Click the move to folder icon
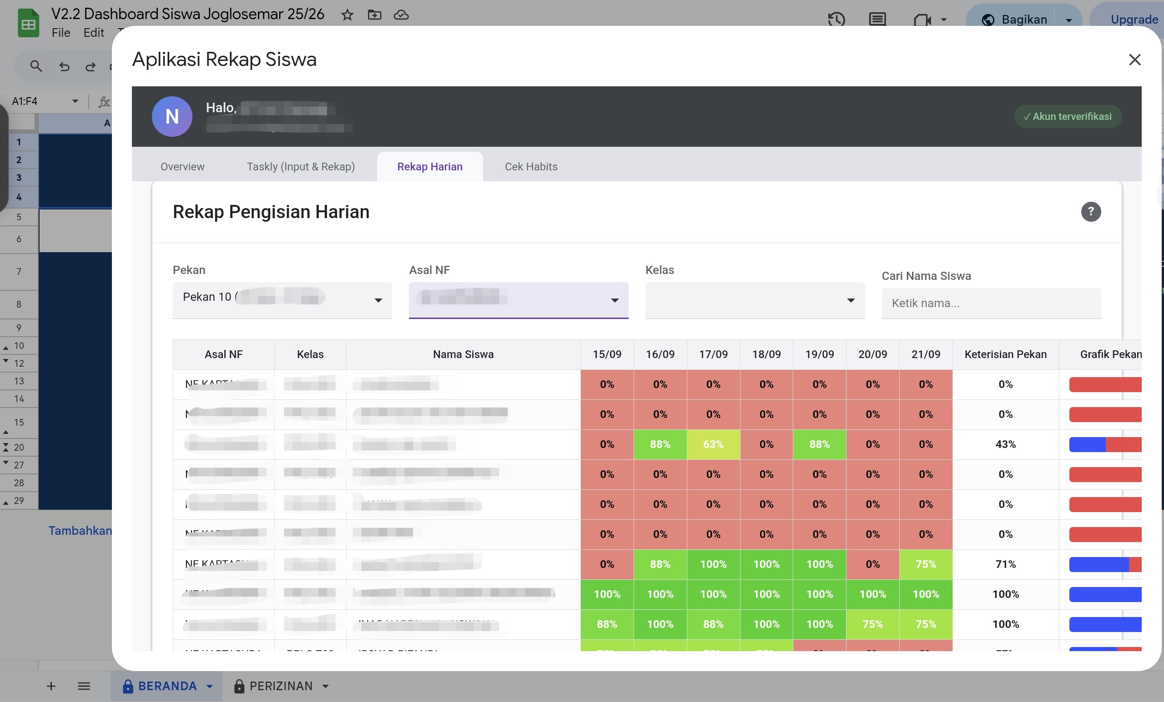Viewport: 1164px width, 702px height. tap(374, 15)
